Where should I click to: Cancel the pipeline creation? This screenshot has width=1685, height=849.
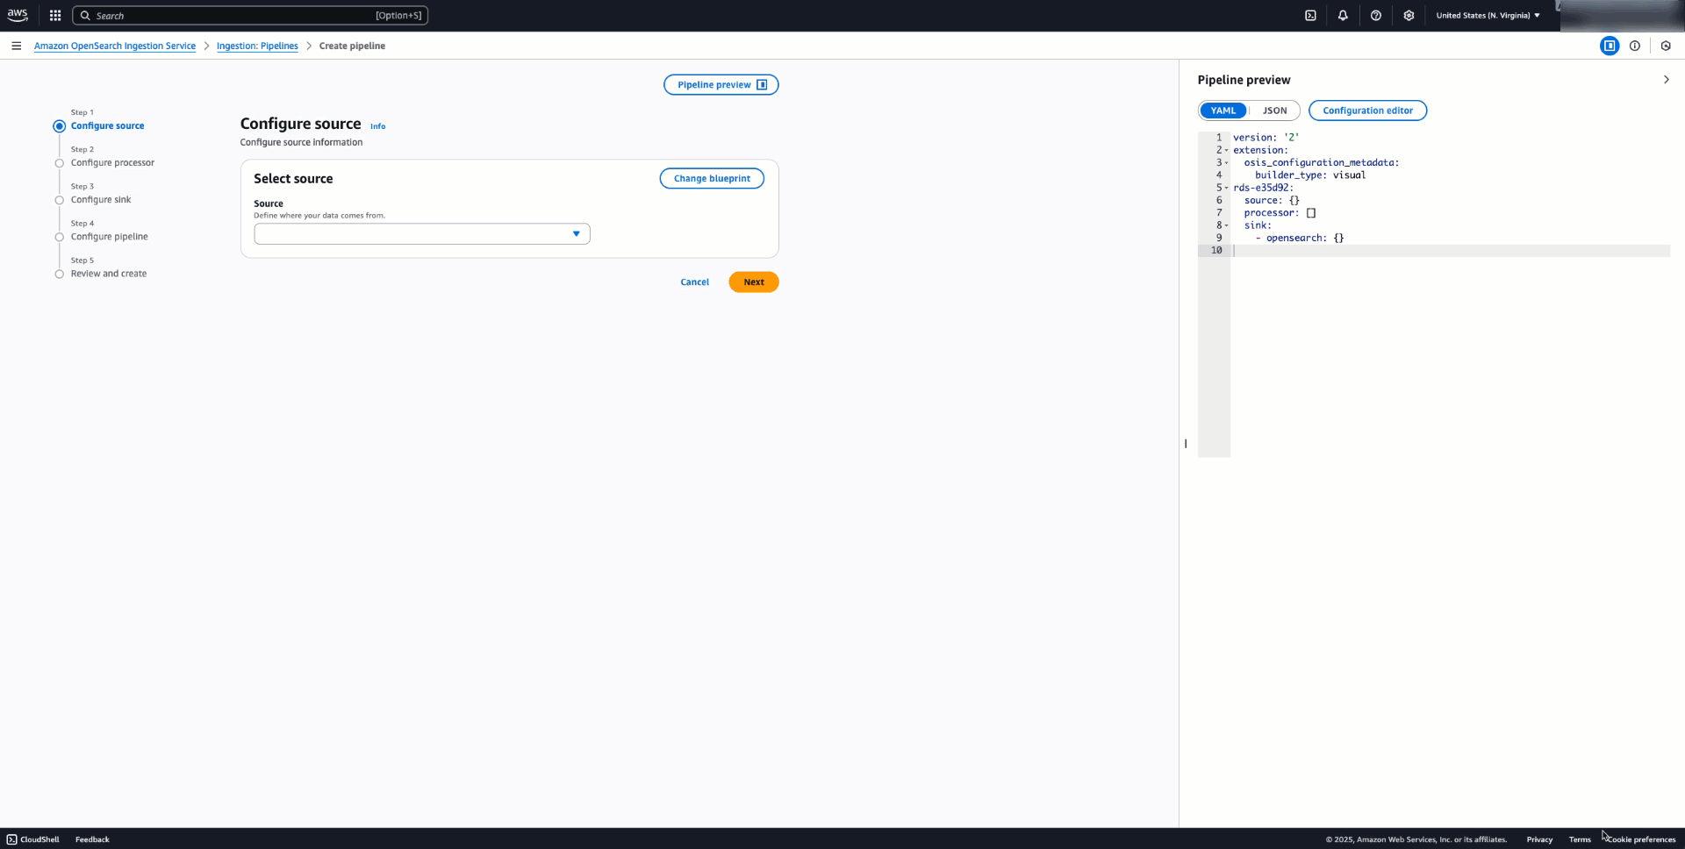click(x=694, y=282)
